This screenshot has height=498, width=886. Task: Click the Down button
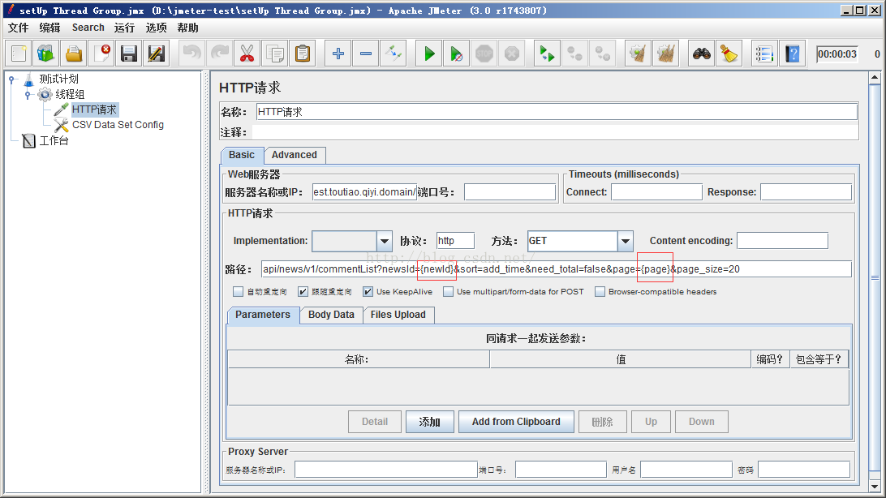[x=701, y=422]
